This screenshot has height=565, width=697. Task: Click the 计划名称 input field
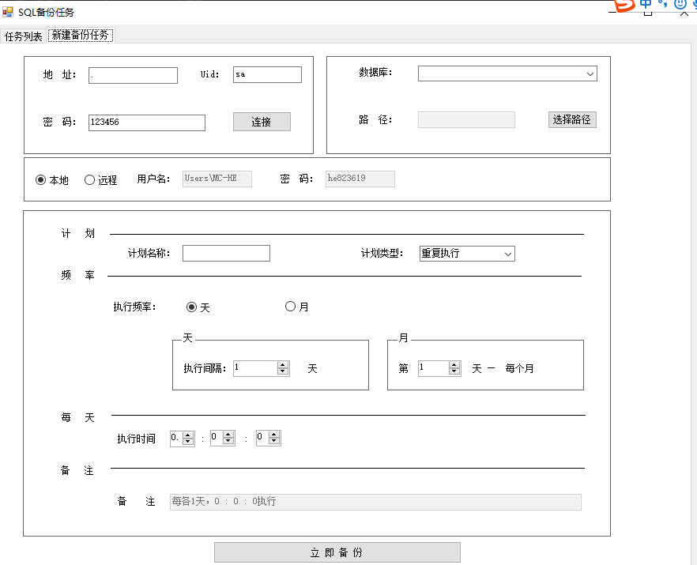tap(226, 254)
